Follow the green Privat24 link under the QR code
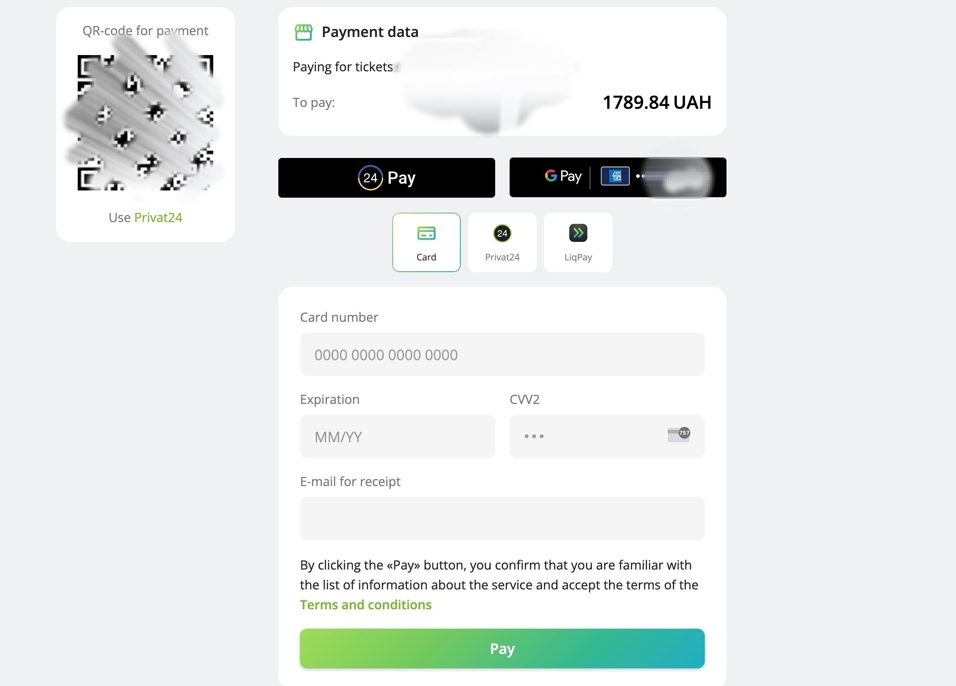956x686 pixels. (x=158, y=218)
